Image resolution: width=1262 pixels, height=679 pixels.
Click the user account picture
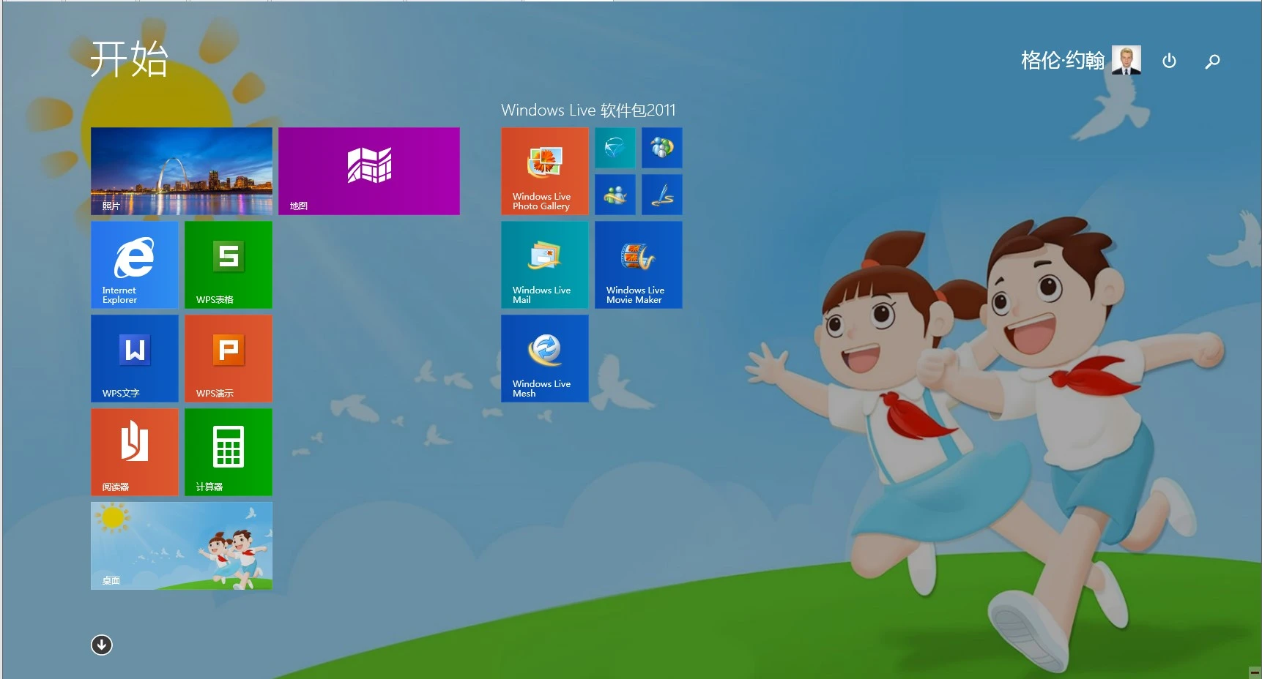point(1126,60)
